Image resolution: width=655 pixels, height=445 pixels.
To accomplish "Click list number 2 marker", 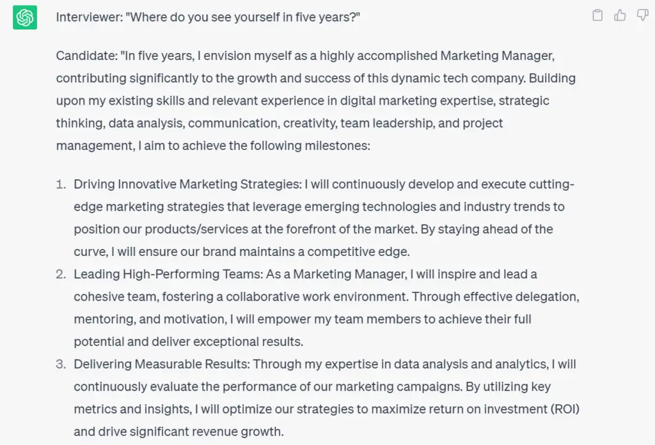I will (x=61, y=275).
